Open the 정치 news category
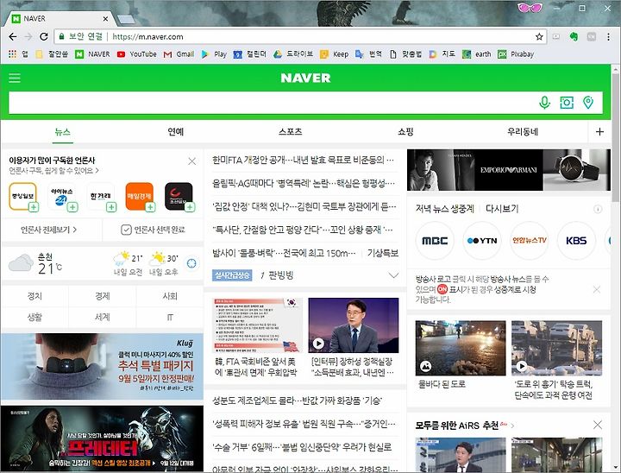This screenshot has height=473, width=621. (x=34, y=296)
